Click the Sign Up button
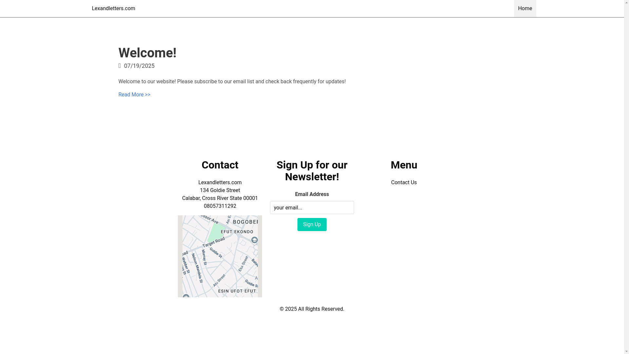Image resolution: width=629 pixels, height=354 pixels. click(312, 225)
